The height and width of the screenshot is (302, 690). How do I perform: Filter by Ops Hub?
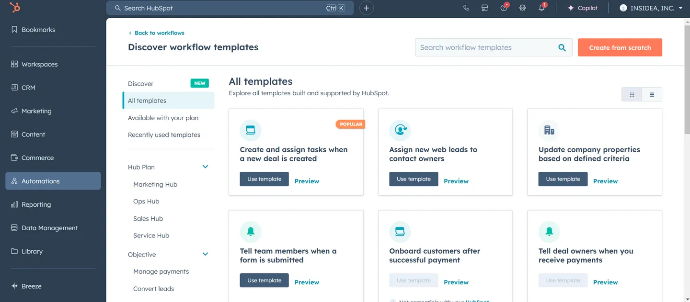click(x=146, y=201)
